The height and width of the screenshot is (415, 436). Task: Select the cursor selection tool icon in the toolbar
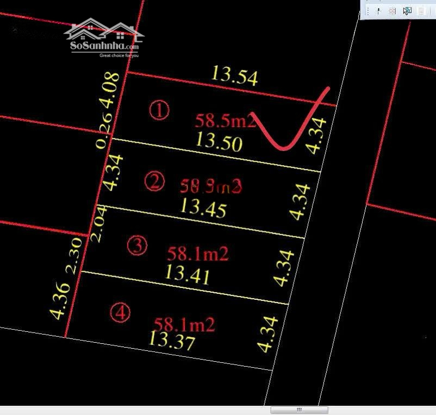(407, 11)
